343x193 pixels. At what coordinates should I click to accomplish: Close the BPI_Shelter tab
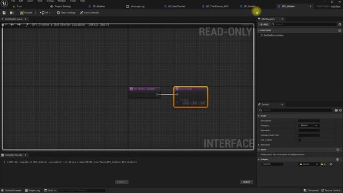coord(310,6)
